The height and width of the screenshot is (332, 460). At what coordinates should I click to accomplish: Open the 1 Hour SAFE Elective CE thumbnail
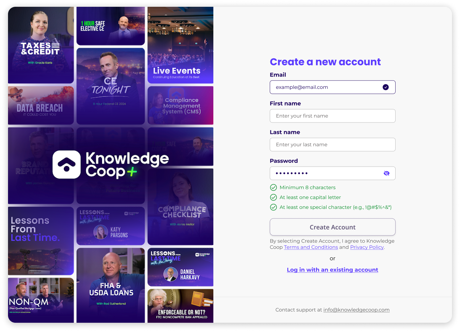pos(110,26)
